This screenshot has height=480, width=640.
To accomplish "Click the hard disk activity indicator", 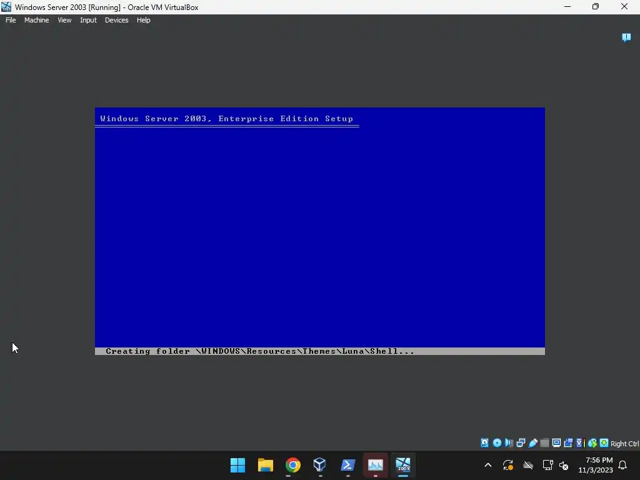I will [484, 443].
